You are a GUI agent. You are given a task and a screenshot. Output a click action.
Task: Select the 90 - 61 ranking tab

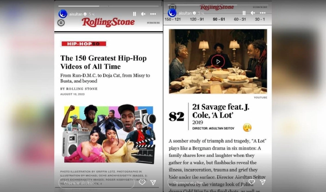(219, 19)
